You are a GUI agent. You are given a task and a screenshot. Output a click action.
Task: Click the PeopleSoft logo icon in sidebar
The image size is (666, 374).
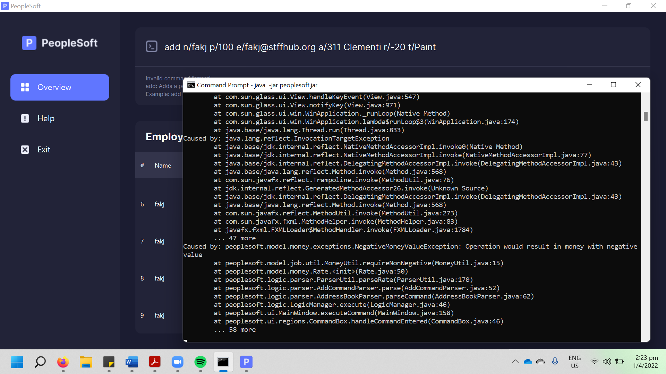pyautogui.click(x=29, y=43)
